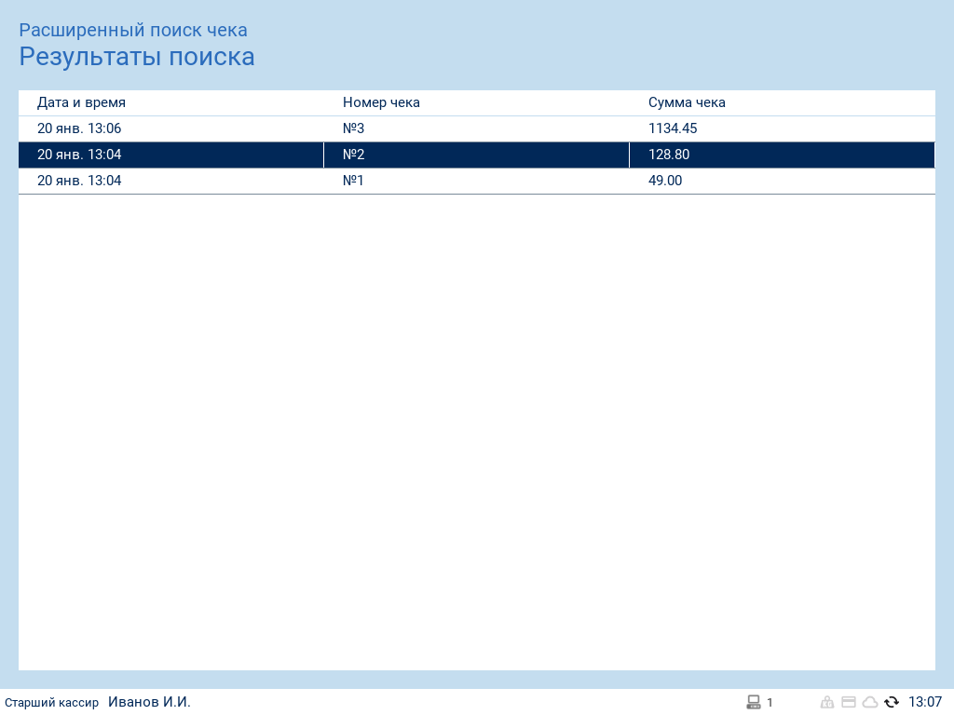The image size is (954, 715).
Task: Click the date cell 20 янв. 13:06
Action: (x=79, y=128)
